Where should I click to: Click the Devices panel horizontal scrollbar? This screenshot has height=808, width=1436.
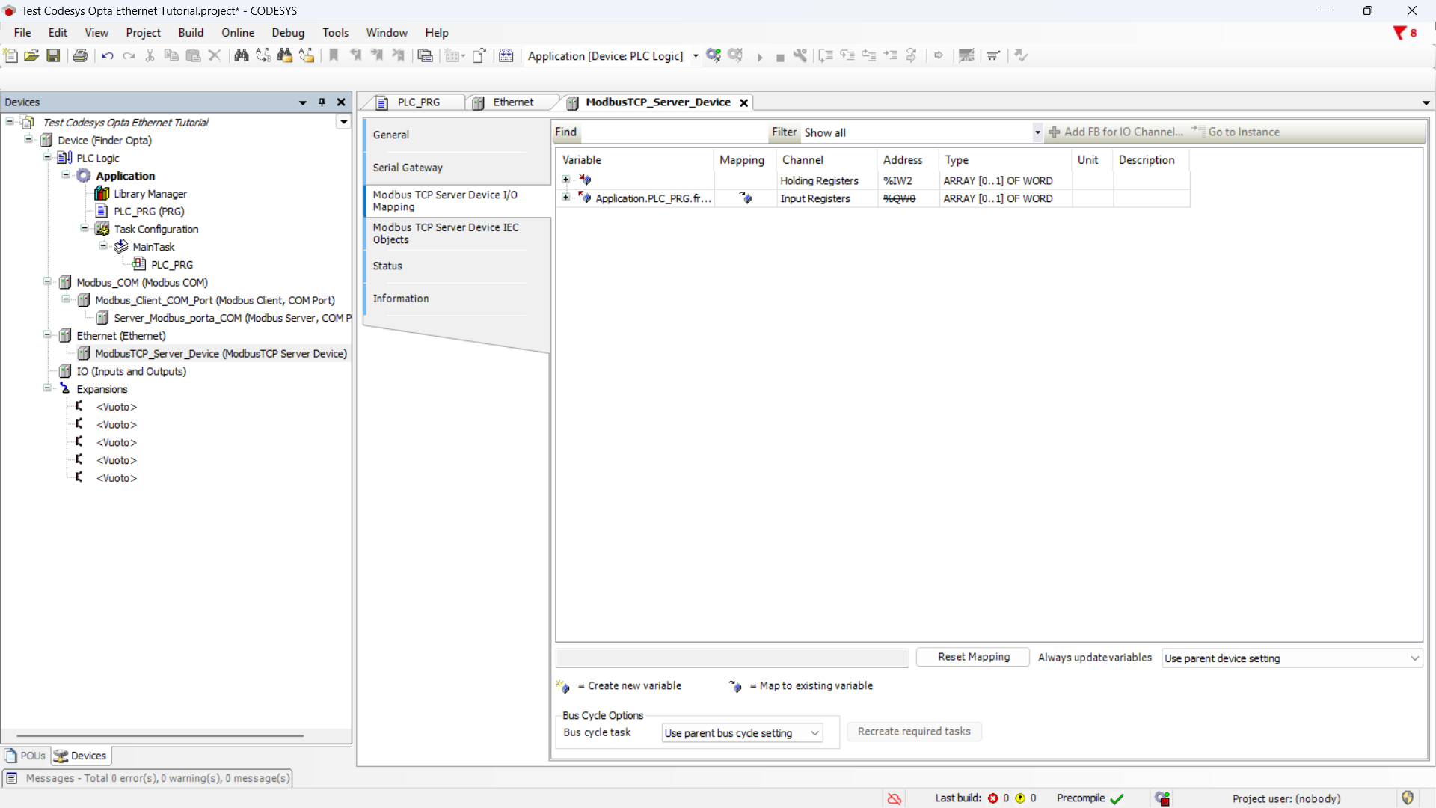point(160,735)
